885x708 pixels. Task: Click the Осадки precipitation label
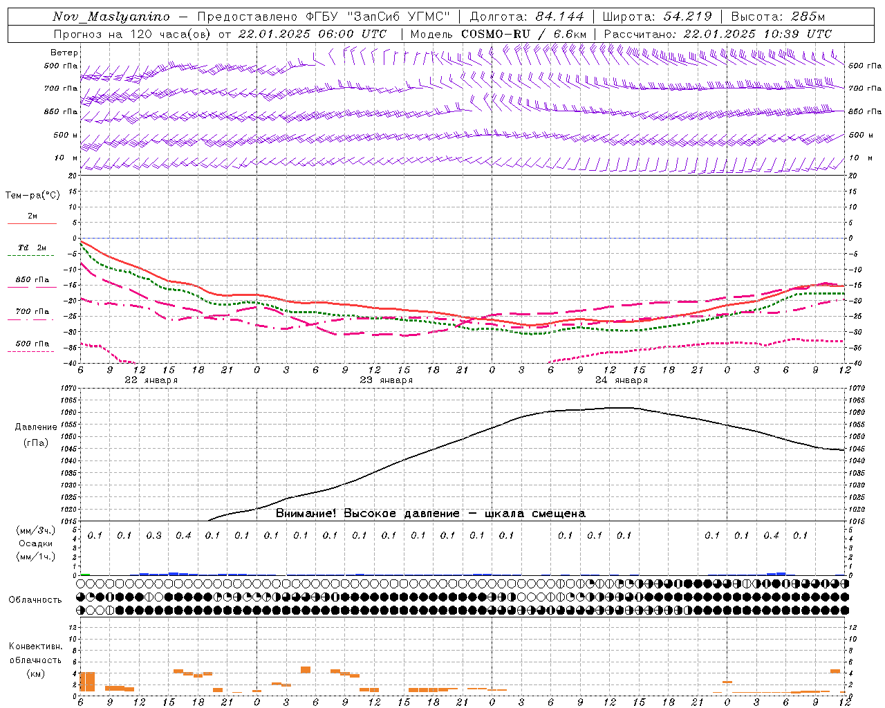(36, 543)
